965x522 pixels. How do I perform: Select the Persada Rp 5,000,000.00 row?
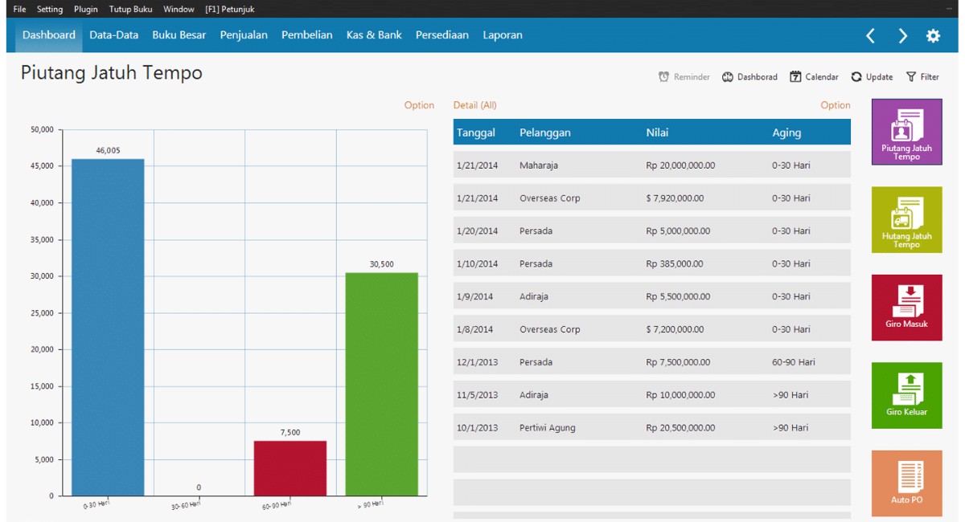[651, 230]
